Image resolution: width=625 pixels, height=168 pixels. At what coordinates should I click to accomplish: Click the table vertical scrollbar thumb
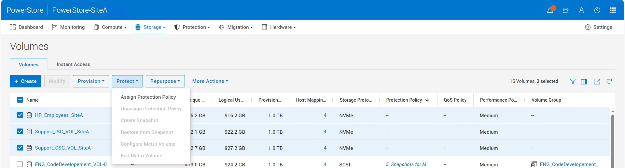(613, 141)
